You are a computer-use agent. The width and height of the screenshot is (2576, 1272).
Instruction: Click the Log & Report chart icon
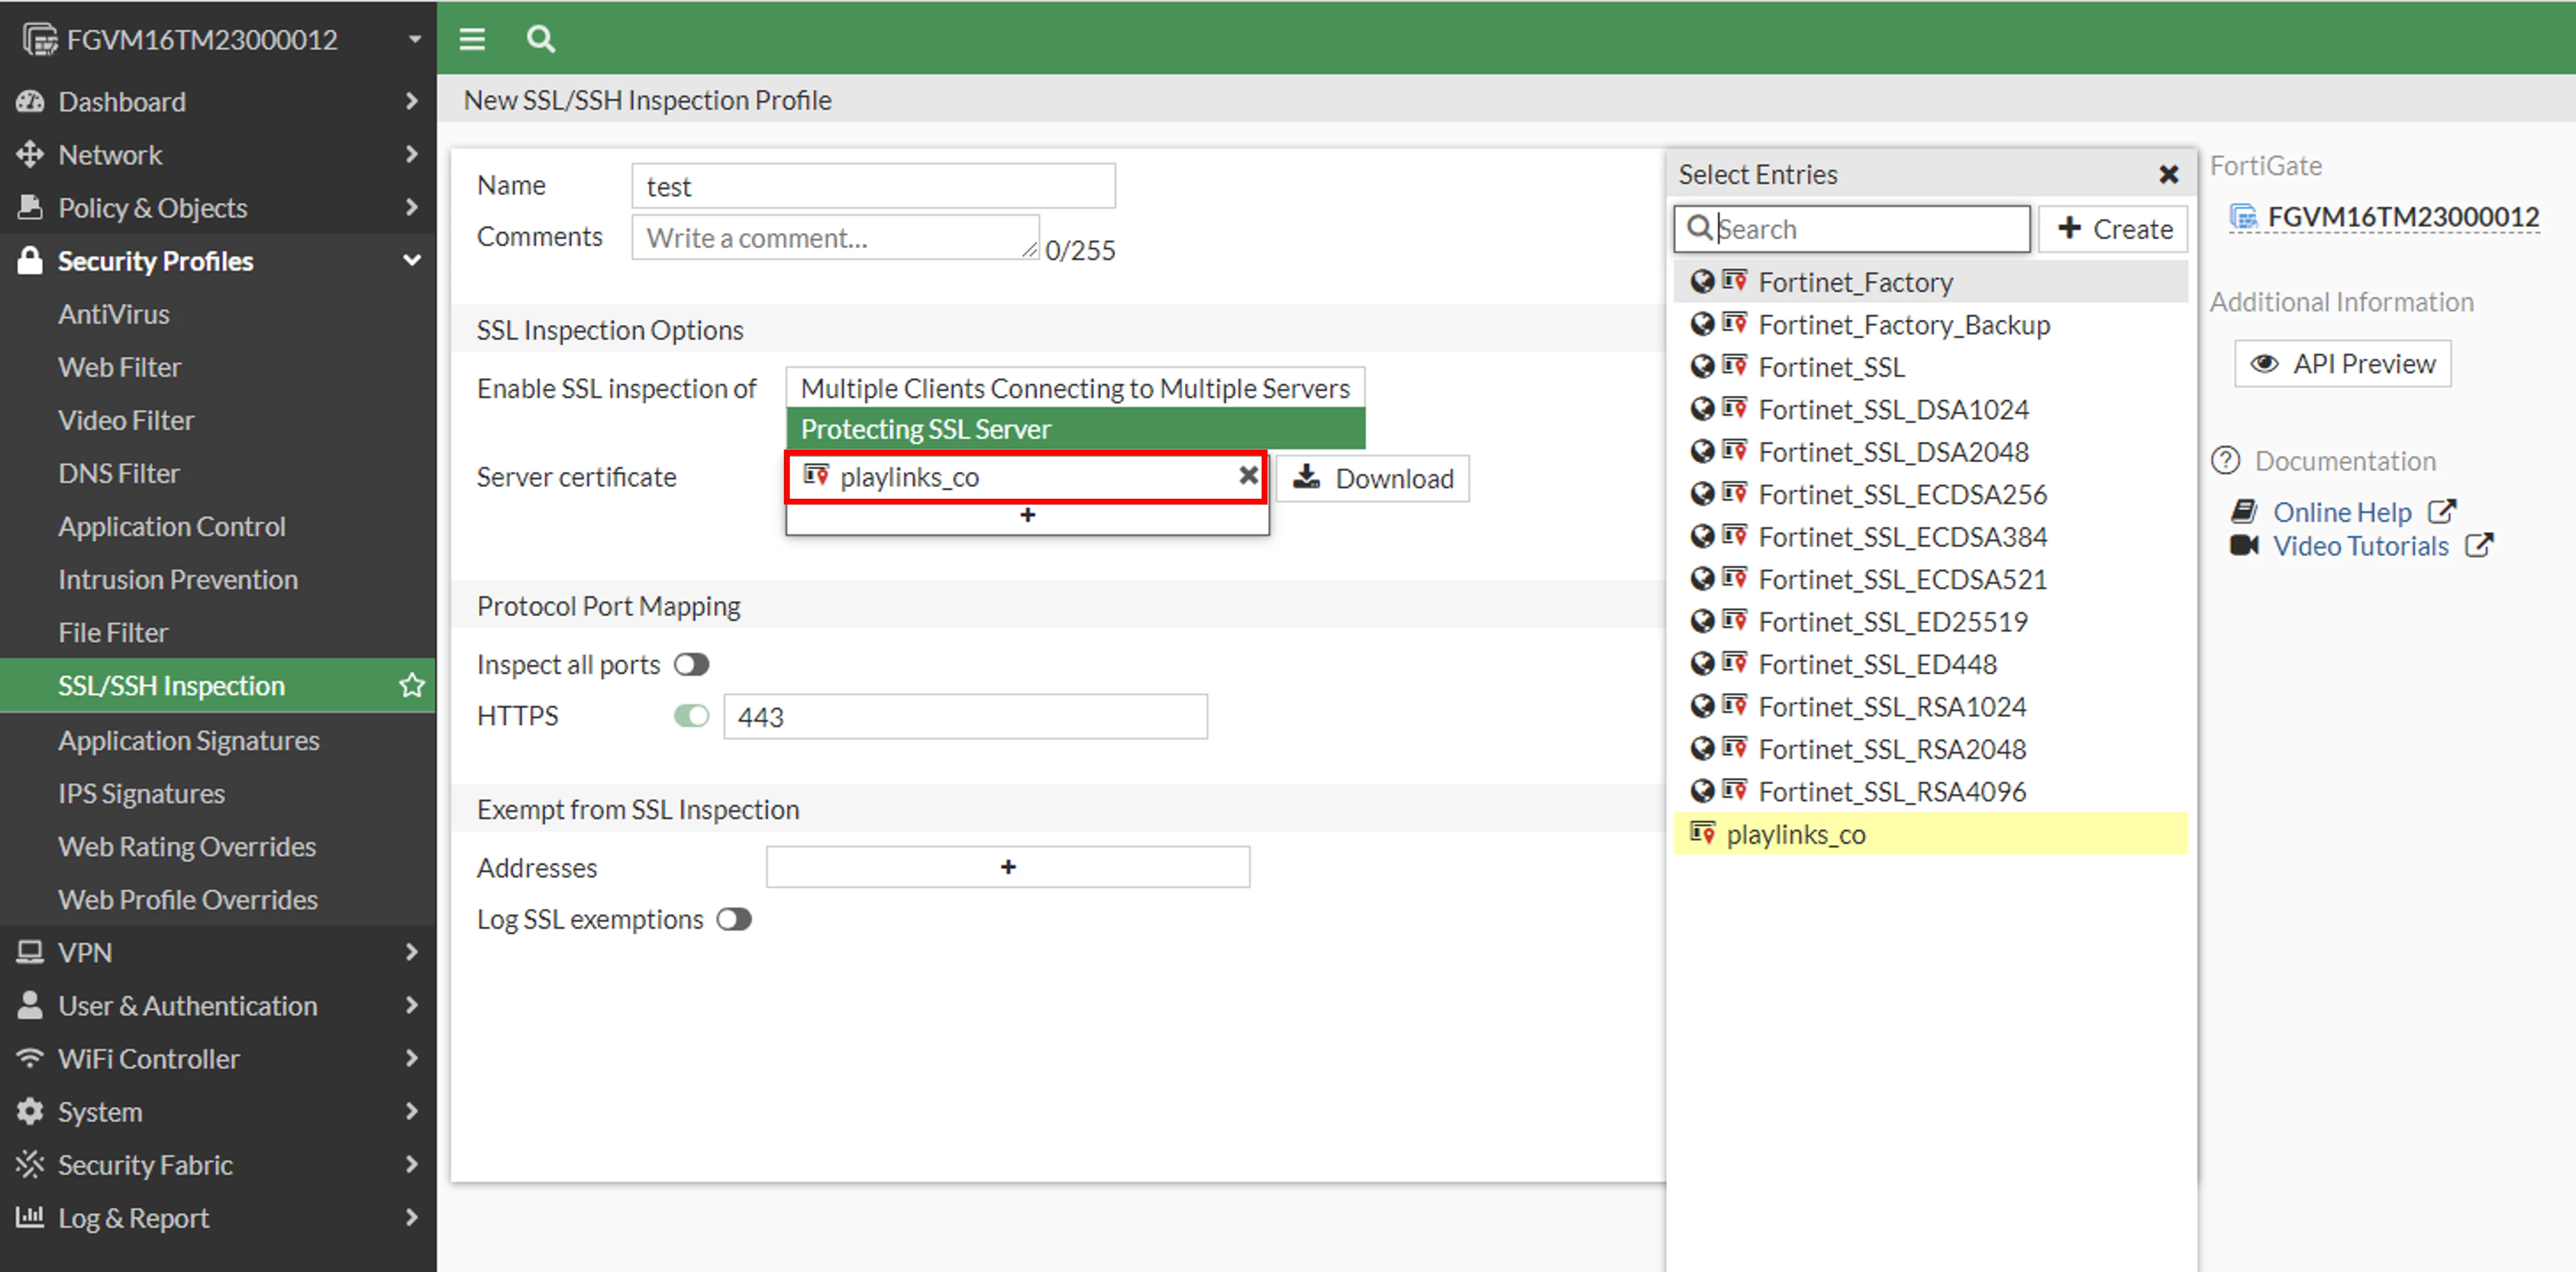[30, 1216]
